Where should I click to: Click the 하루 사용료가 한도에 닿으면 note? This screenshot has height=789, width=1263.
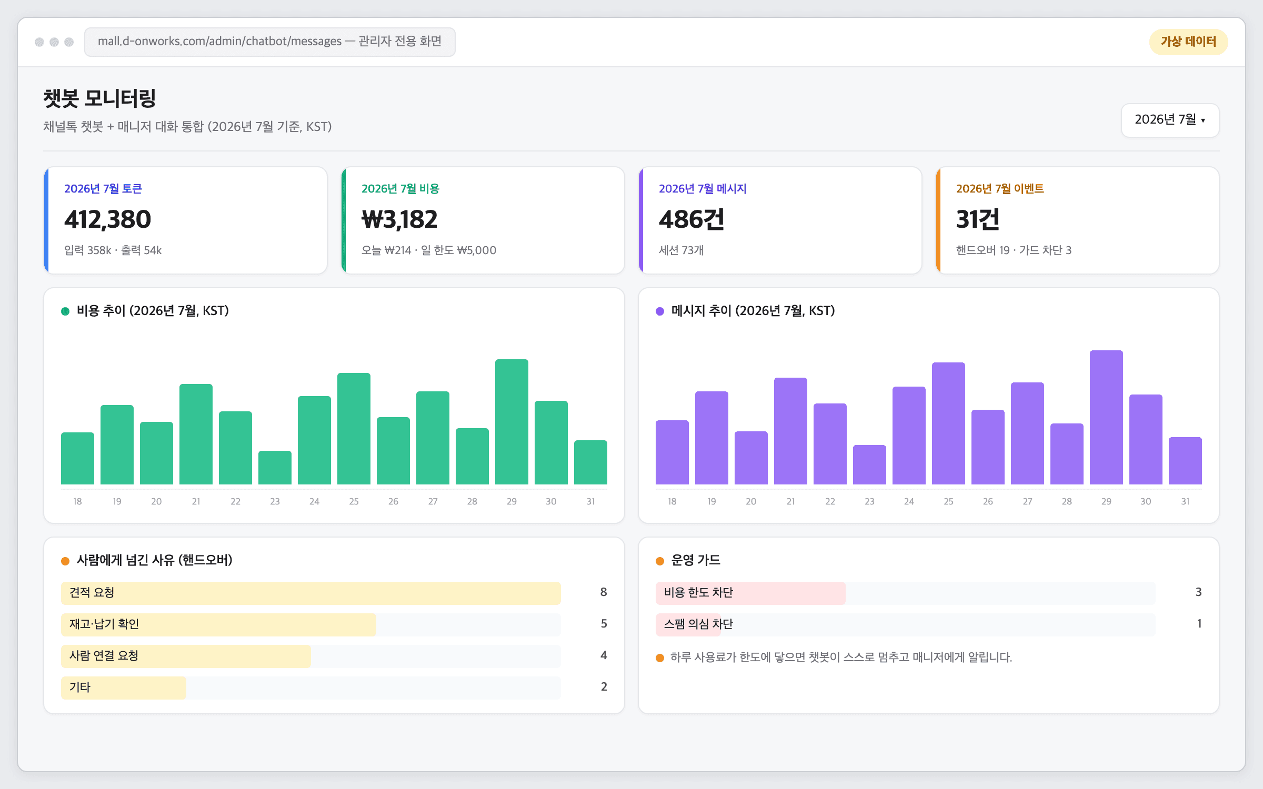pyautogui.click(x=841, y=657)
